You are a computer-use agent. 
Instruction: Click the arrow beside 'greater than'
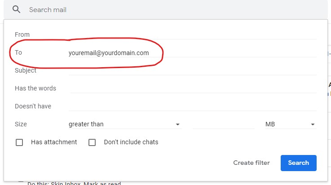178,125
